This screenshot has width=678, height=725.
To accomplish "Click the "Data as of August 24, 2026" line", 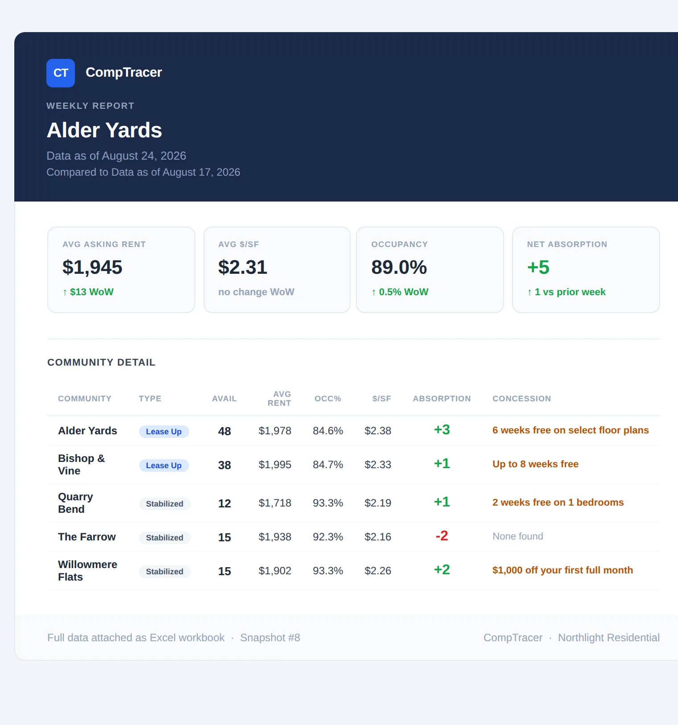I will coord(116,156).
